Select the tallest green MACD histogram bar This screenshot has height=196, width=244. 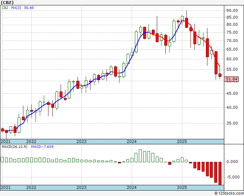coord(140,156)
